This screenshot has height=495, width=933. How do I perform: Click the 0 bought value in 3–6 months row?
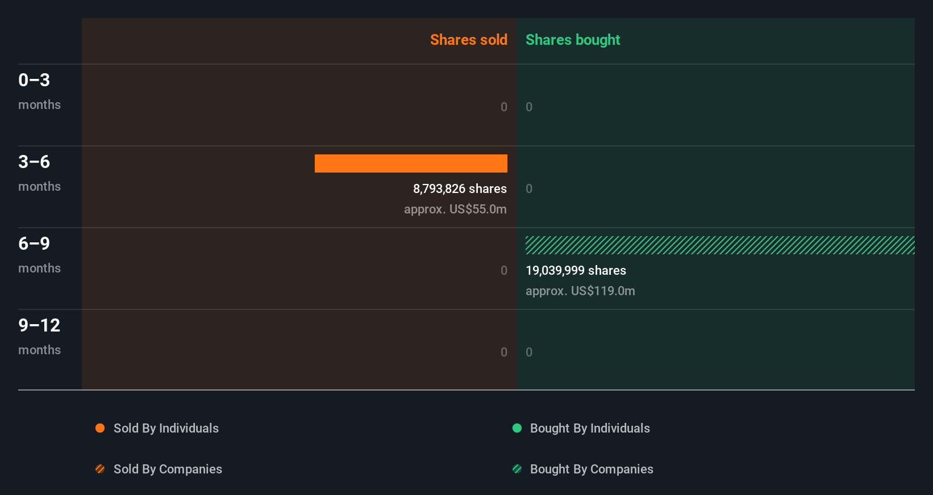click(529, 188)
